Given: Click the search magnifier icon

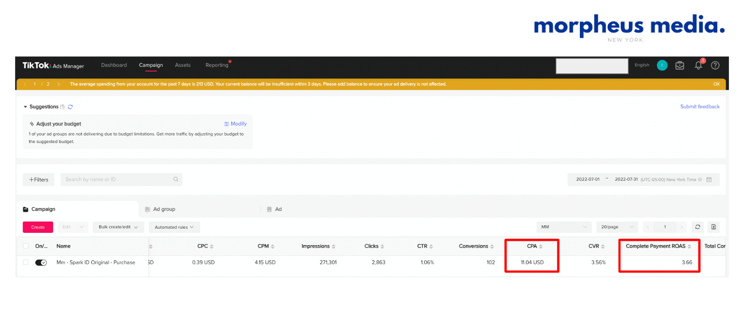Looking at the screenshot, I should [x=176, y=179].
